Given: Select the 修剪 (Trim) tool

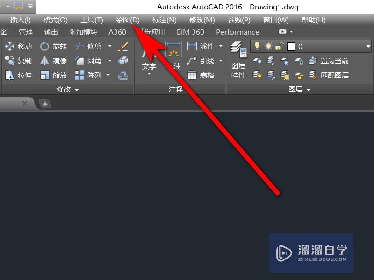Looking at the screenshot, I should click(88, 46).
